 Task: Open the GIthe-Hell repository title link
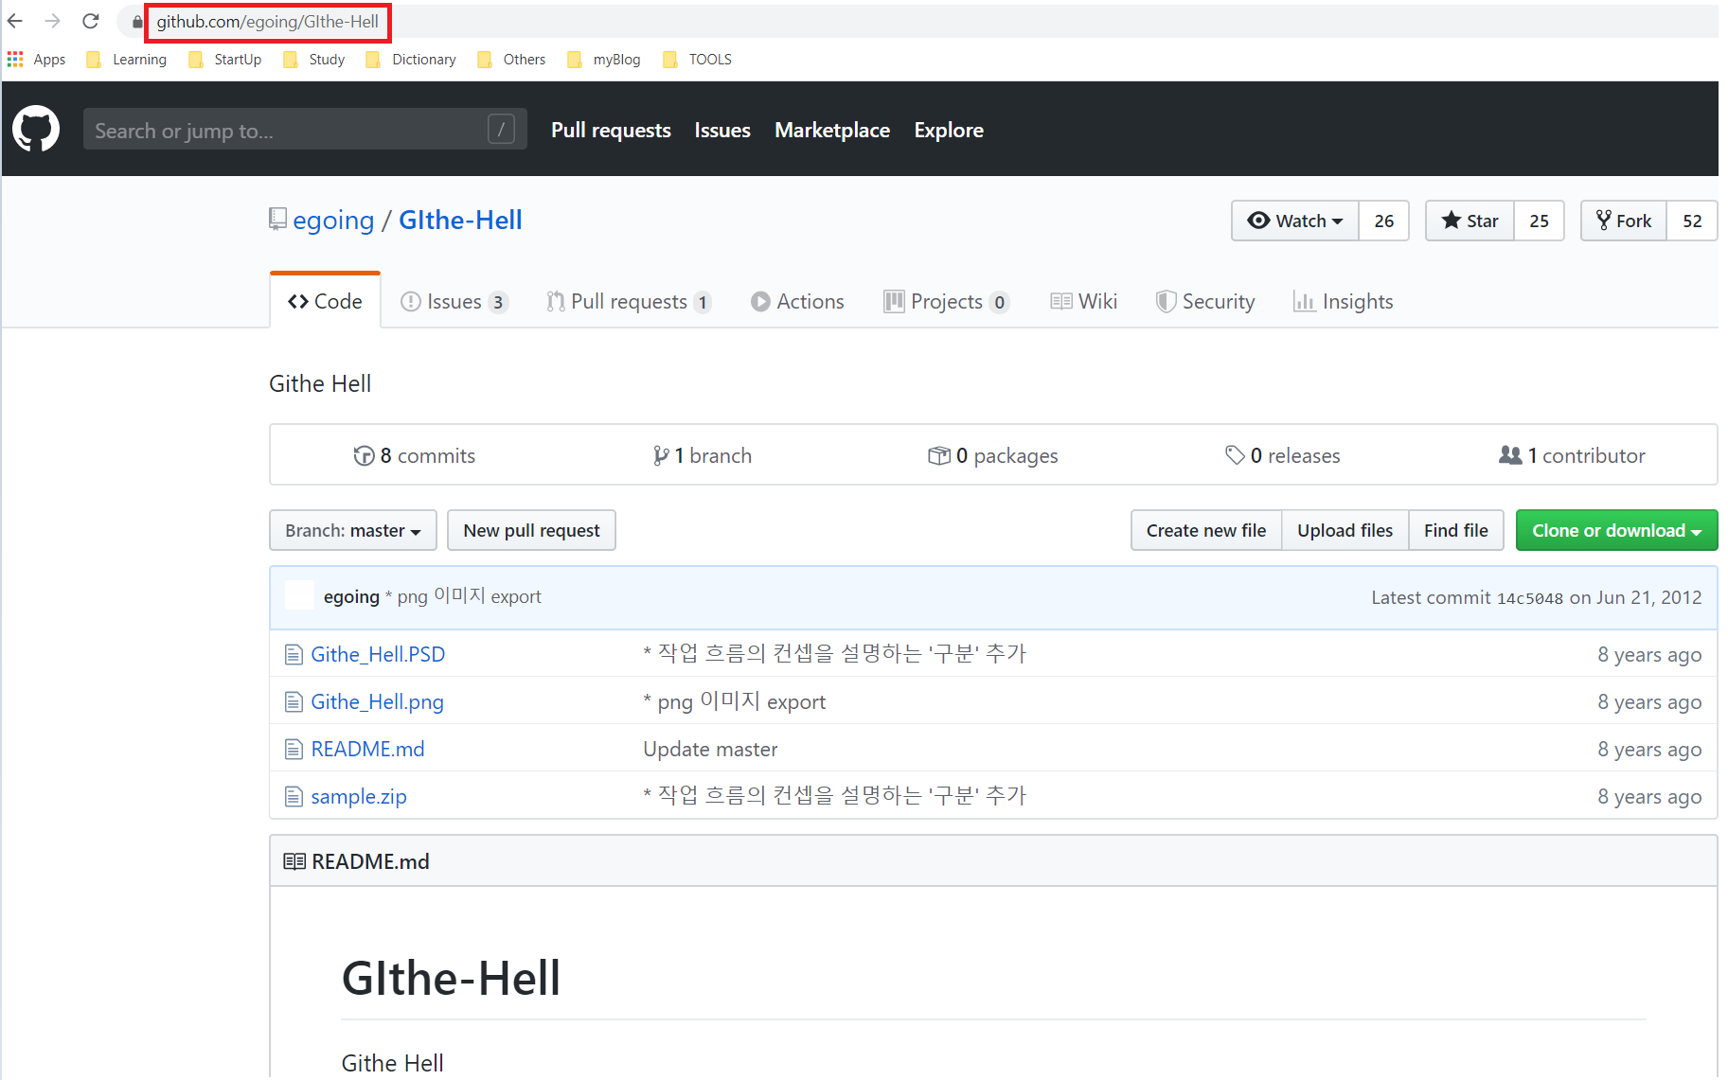point(460,220)
